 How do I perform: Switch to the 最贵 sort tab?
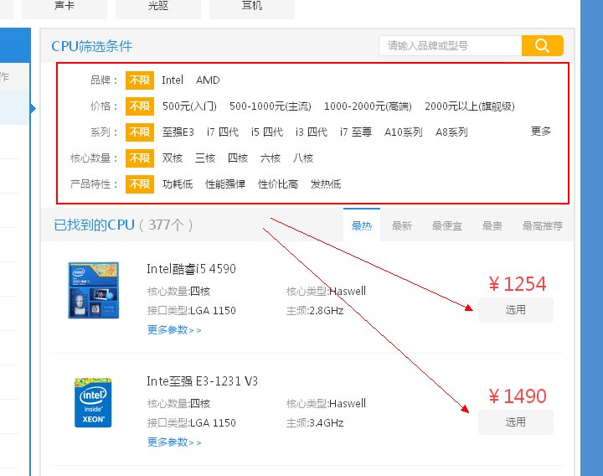pos(492,226)
